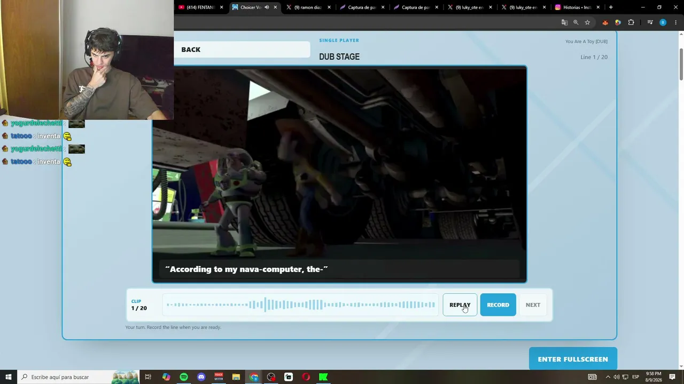Switch to the first luky_ote X tab
The image size is (684, 384).
[x=470, y=7]
